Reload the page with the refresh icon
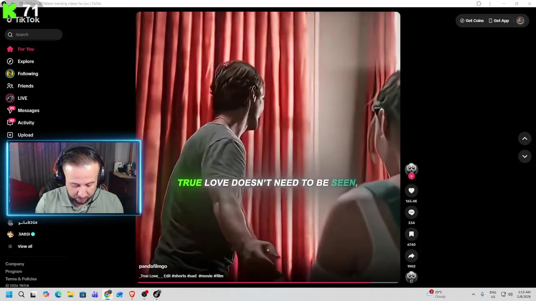This screenshot has width=536, height=301. 21,3
